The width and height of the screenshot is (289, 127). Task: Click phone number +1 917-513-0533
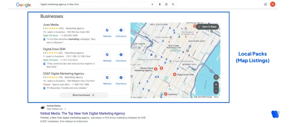coord(69,60)
